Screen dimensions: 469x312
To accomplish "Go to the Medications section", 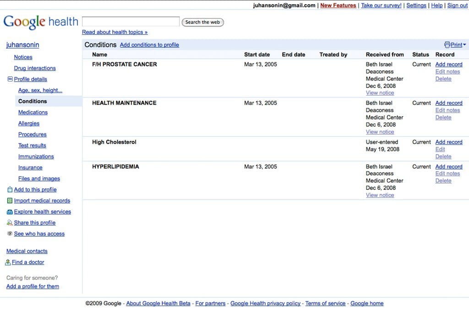I will [x=33, y=113].
